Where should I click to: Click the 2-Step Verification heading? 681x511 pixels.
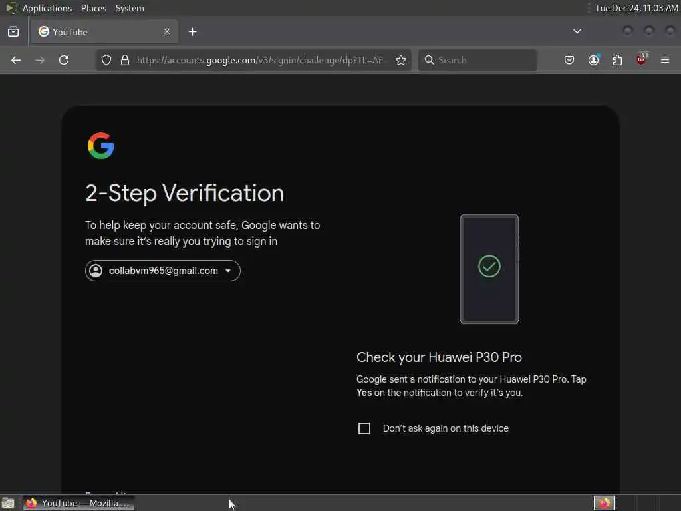click(x=185, y=193)
